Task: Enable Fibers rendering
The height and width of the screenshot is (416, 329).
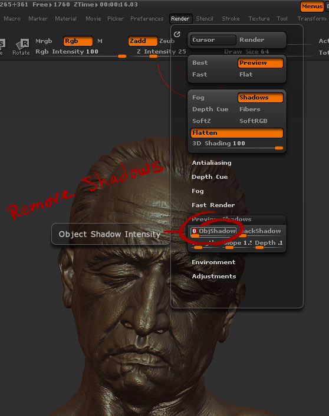Action: pyautogui.click(x=250, y=109)
